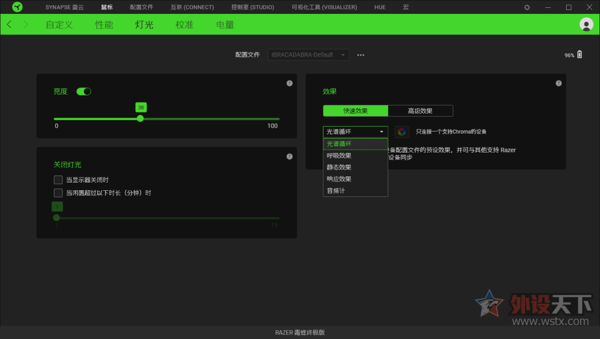Click the idle time slider handle
This screenshot has width=600, height=339.
[57, 218]
